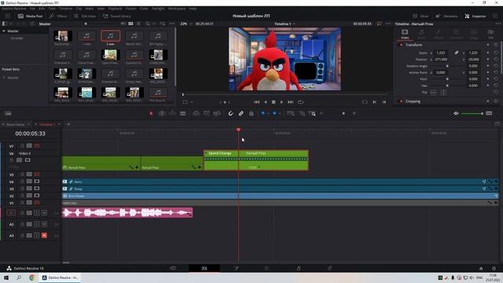Select the pink audio clip on A1

pyautogui.click(x=127, y=213)
